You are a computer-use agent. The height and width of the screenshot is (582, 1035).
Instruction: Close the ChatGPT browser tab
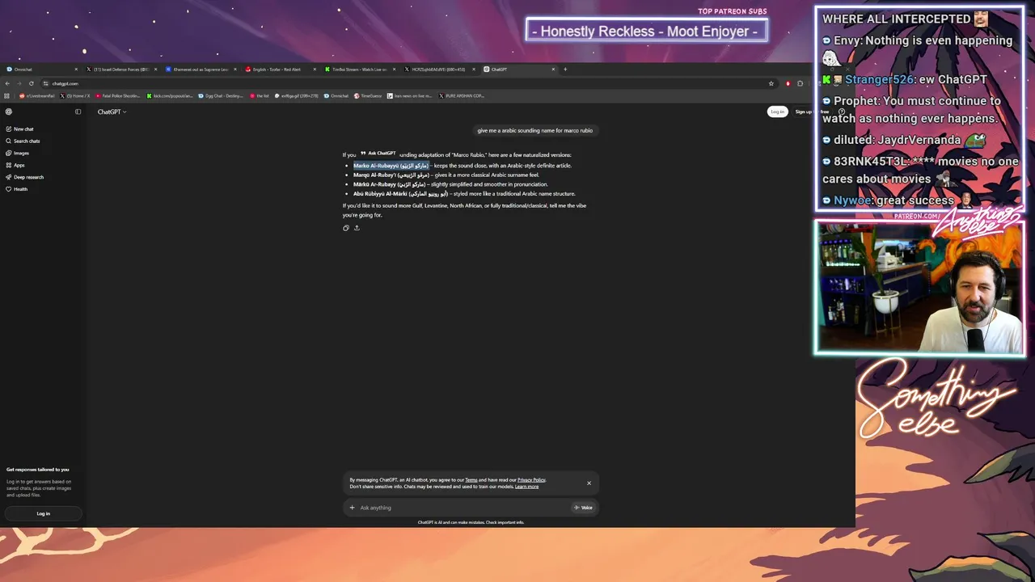pyautogui.click(x=554, y=70)
